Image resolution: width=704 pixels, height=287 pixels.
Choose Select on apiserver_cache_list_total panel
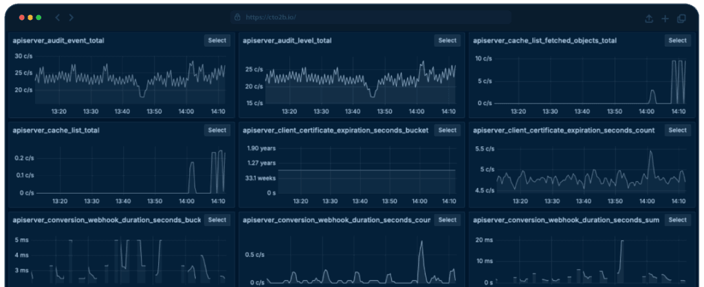[x=217, y=130]
